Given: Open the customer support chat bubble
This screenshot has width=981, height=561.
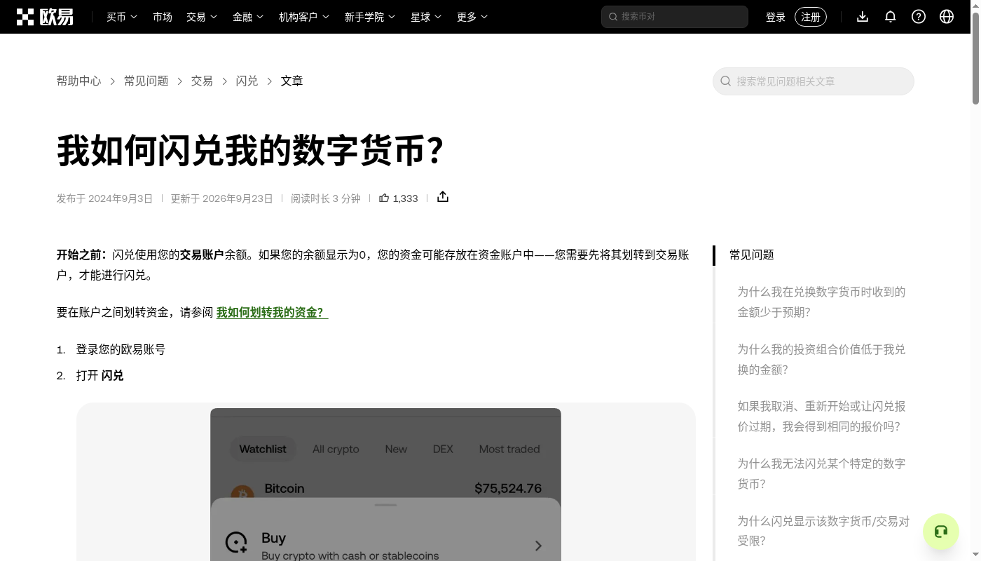Looking at the screenshot, I should [941, 532].
